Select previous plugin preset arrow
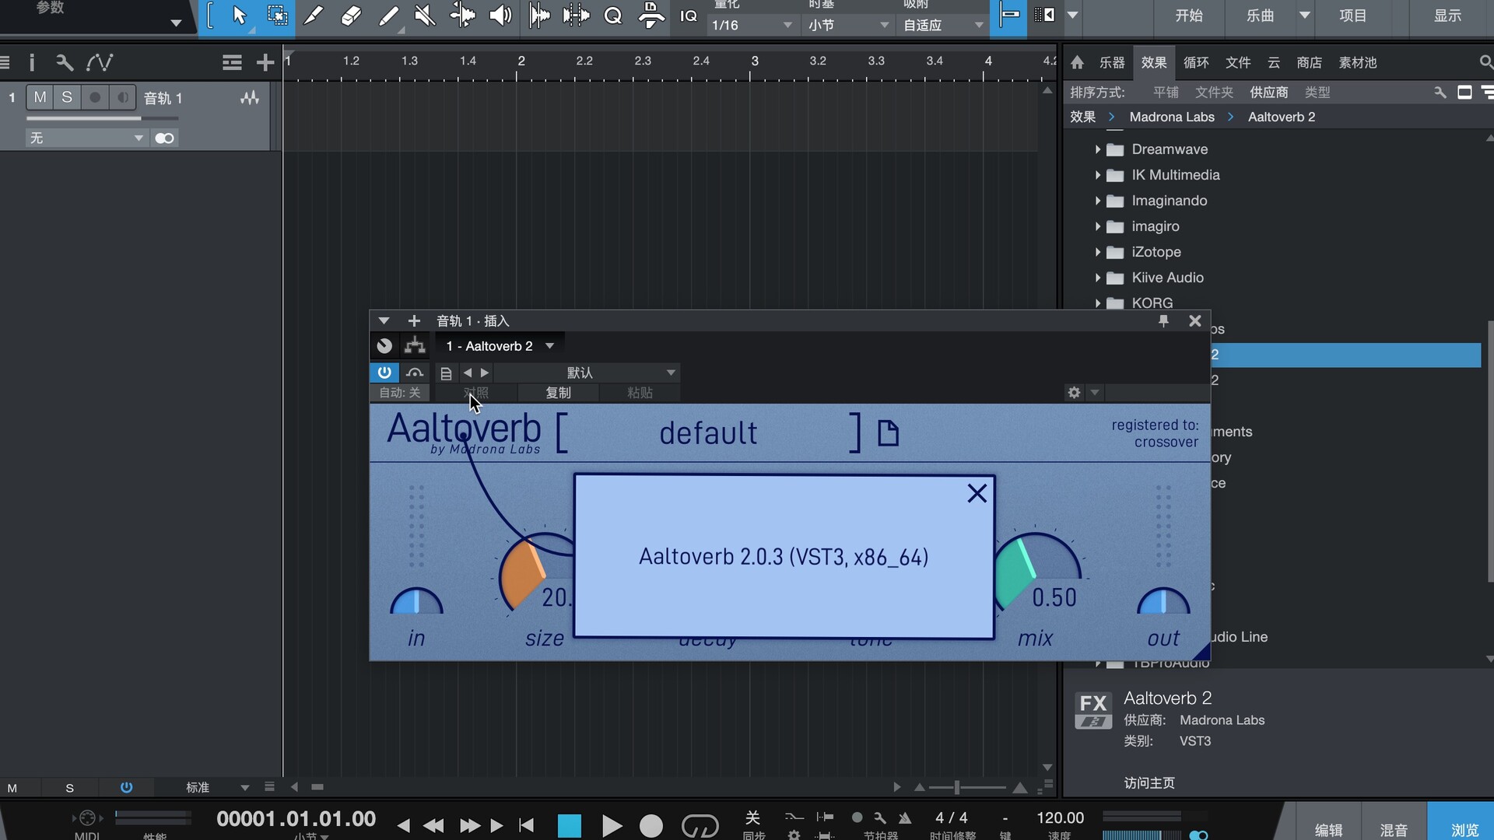1494x840 pixels. point(468,373)
